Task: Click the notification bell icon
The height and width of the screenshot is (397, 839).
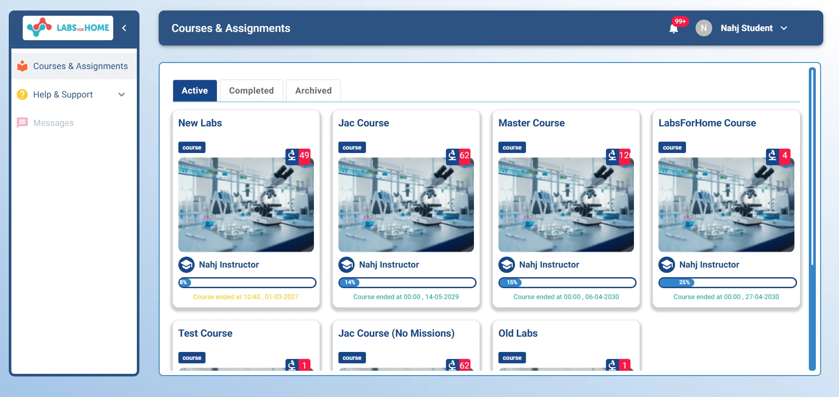Action: point(674,29)
